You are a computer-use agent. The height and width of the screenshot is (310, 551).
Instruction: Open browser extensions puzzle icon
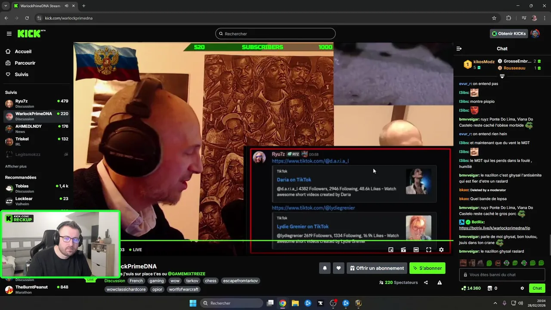click(509, 18)
